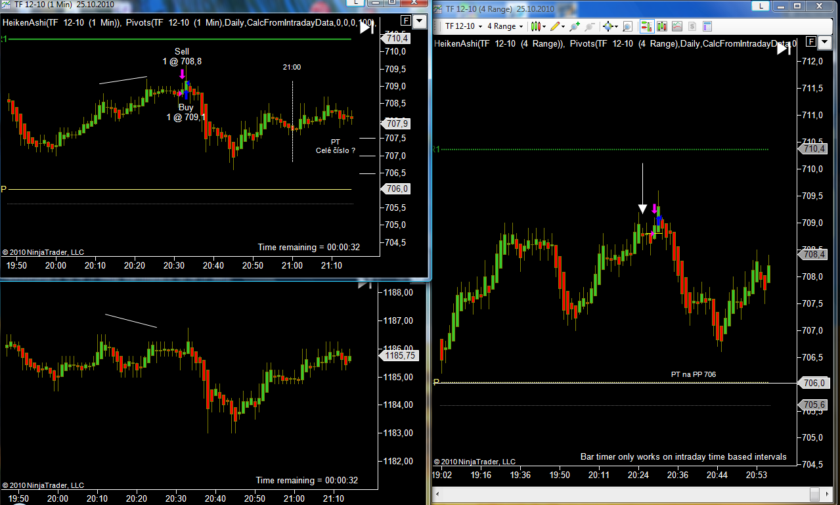Viewport: 840px width, 505px height.
Task: Click the 706,0 pivot price marker in 1 Min chart
Action: pos(395,189)
